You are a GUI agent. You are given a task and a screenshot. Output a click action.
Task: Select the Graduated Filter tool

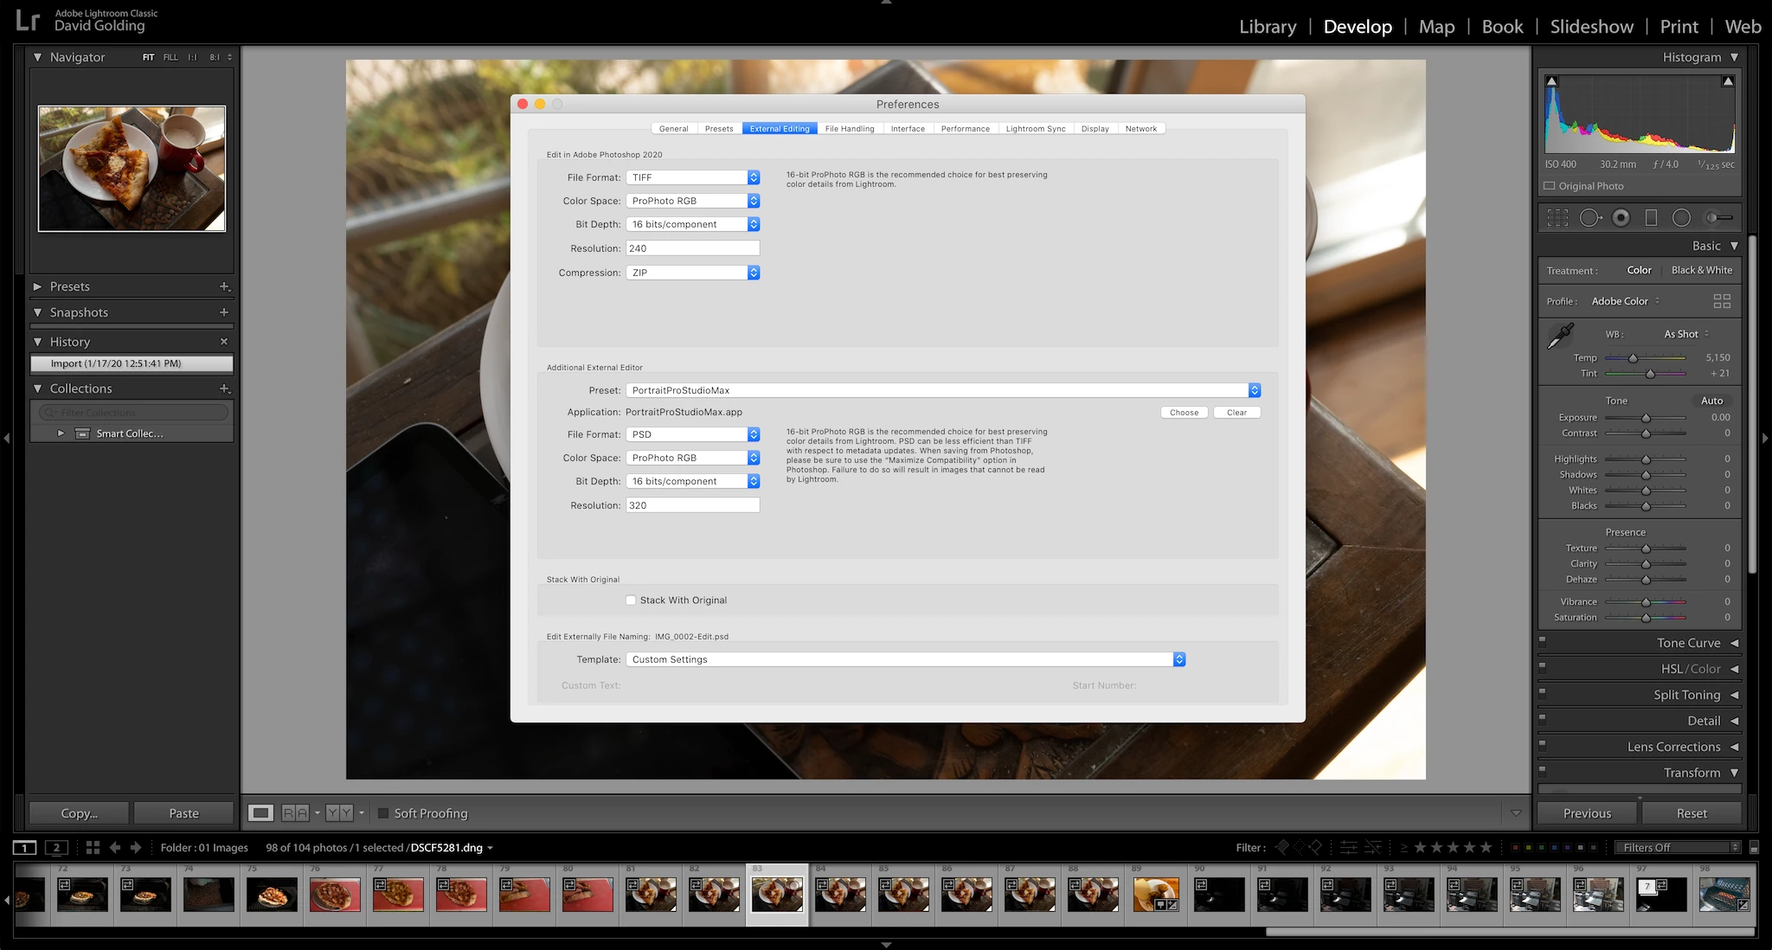[x=1651, y=218]
